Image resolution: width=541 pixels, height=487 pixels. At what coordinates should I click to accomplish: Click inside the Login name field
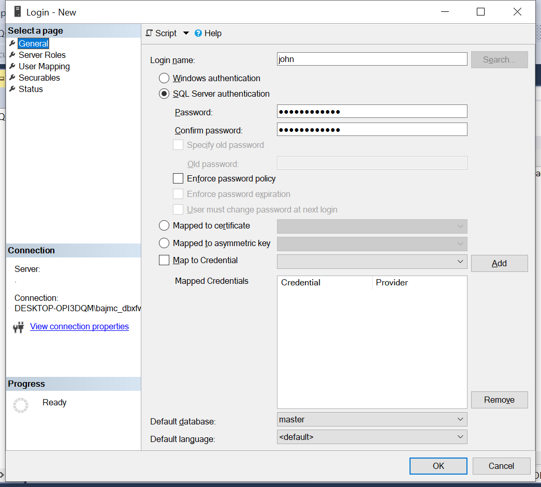click(x=371, y=59)
